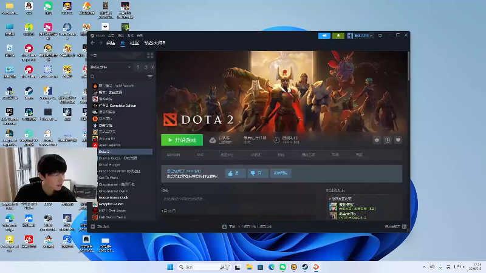Screen dimensions: 486x273
Task: Open the advanced filter options icon
Action: 150,76
